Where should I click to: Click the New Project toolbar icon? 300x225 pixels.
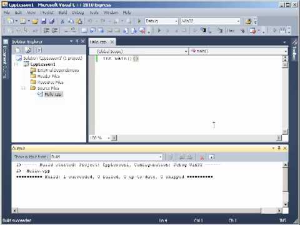[x=10, y=21]
